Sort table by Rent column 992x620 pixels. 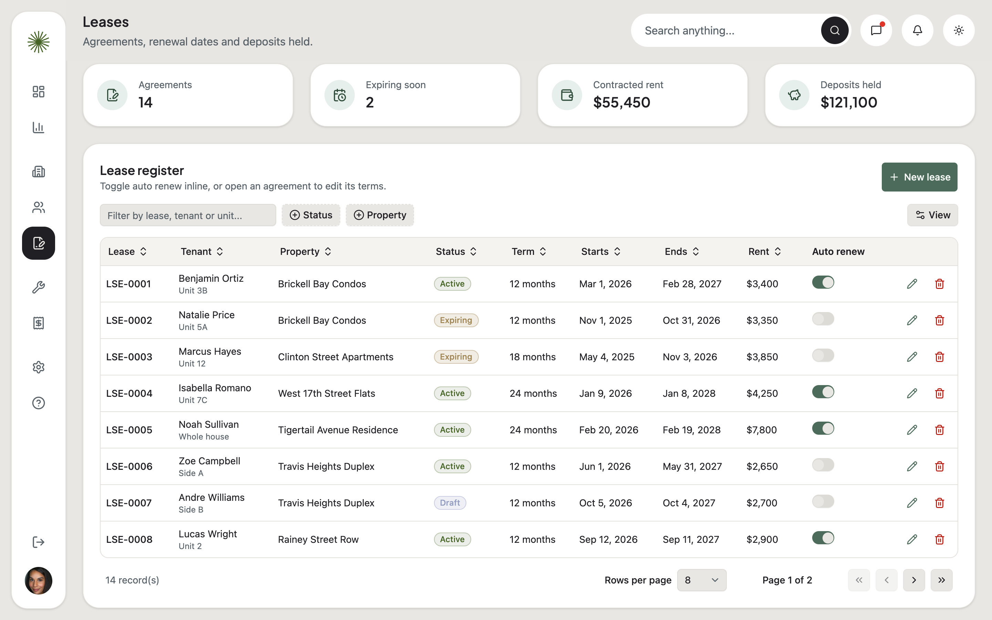click(x=765, y=251)
